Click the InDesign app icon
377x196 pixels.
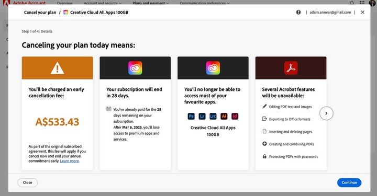235,117
